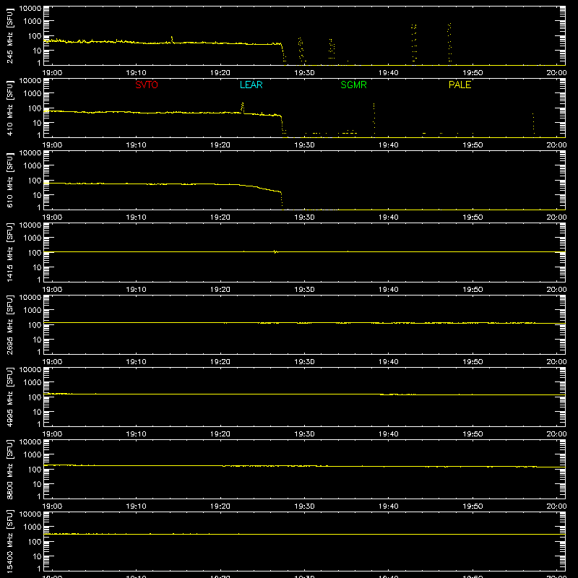578x578 pixels.
Task: Click 20:00 tick label under 245 MHz plot
Action: tap(556, 73)
